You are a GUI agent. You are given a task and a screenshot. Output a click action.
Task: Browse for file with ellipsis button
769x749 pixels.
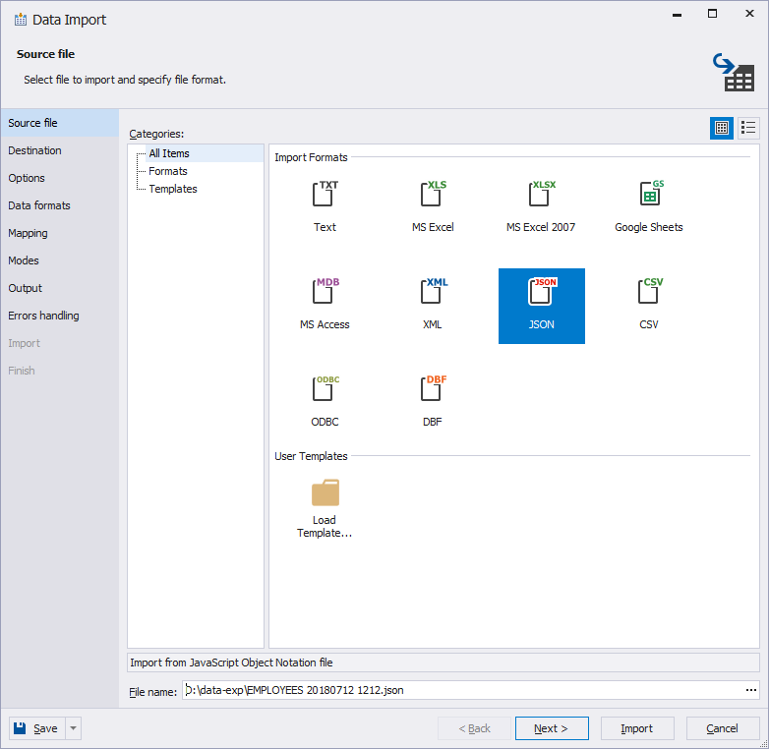pyautogui.click(x=751, y=690)
